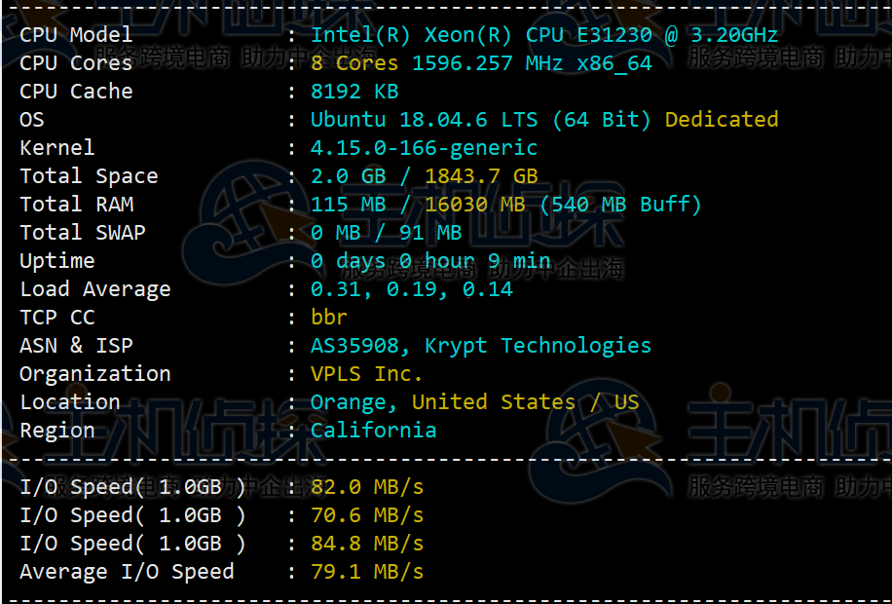This screenshot has height=604, width=892.
Task: Click load average values 0.31, 0.19, 0.14
Action: 411,289
